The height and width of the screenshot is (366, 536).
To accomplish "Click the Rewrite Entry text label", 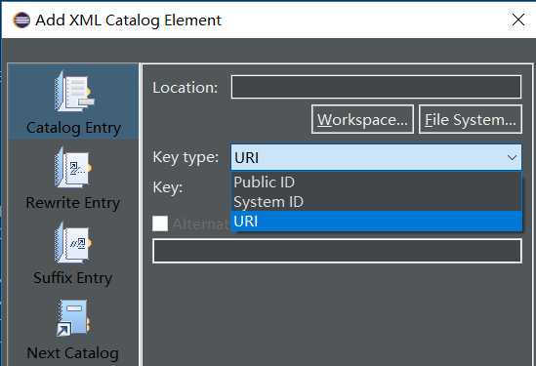I will point(73,203).
